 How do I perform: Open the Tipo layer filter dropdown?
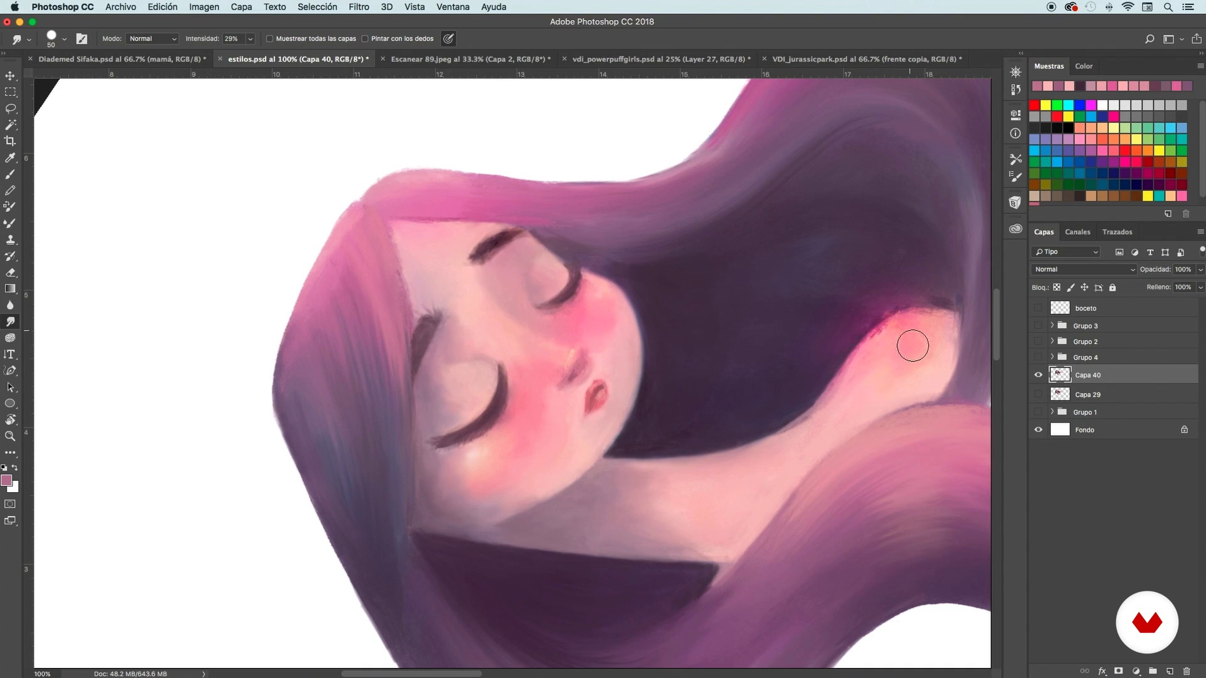click(x=1065, y=252)
